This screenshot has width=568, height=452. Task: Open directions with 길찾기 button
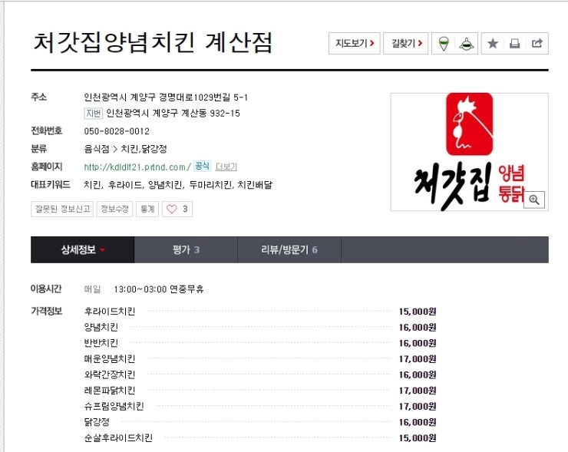click(406, 44)
